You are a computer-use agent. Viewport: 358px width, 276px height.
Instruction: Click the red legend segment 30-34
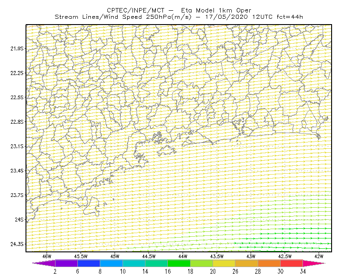(292, 263)
